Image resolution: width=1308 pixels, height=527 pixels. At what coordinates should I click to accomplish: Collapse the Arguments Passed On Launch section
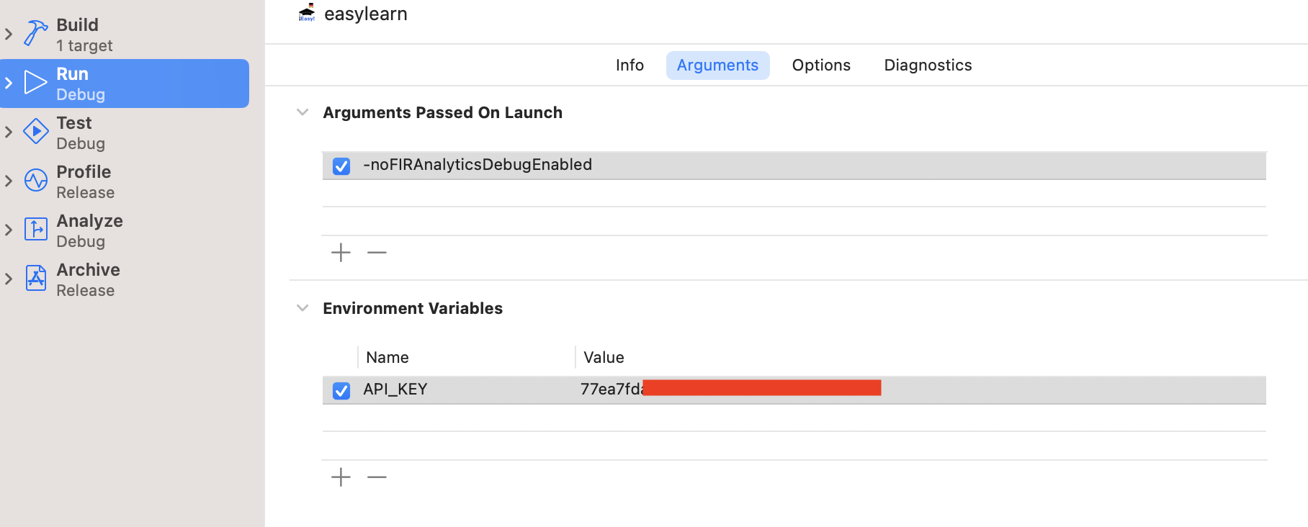coord(303,112)
